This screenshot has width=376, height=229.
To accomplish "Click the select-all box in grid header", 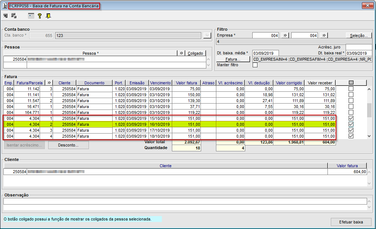I will [x=351, y=83].
